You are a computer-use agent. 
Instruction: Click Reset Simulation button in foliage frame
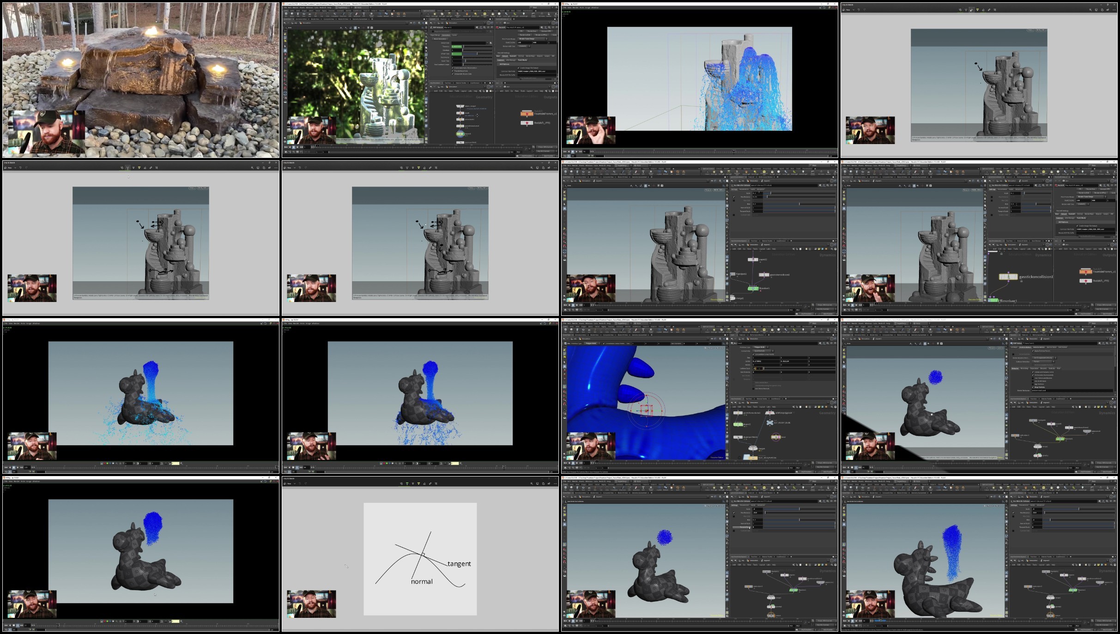[440, 39]
